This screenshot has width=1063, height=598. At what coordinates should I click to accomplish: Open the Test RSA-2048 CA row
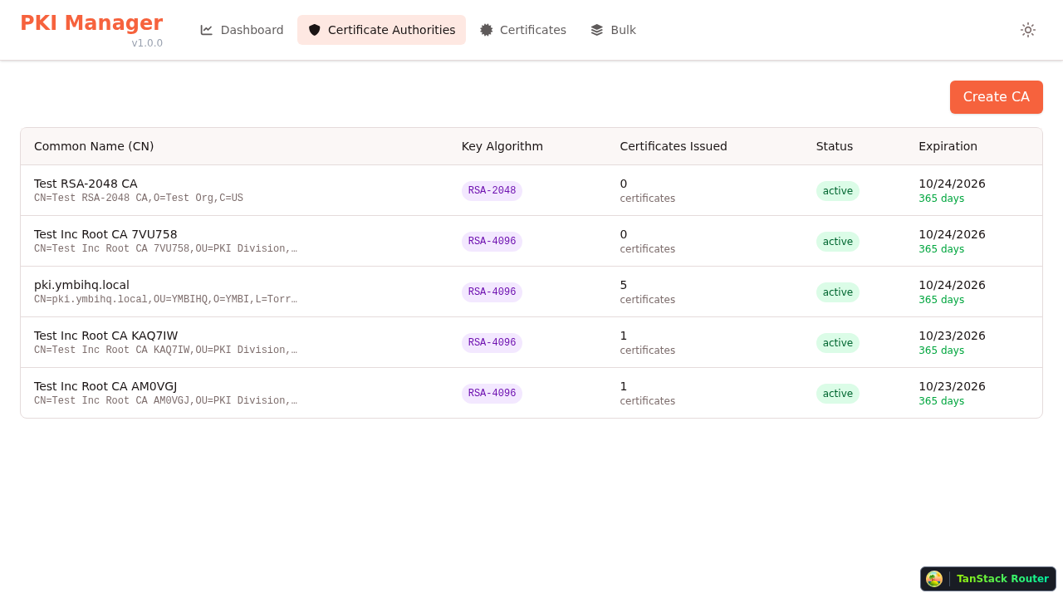[531, 190]
